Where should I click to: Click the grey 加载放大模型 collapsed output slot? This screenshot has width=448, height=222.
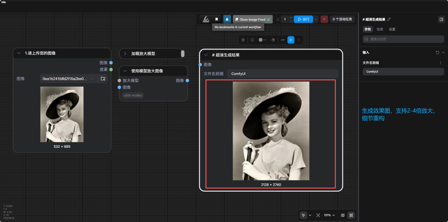(183, 54)
